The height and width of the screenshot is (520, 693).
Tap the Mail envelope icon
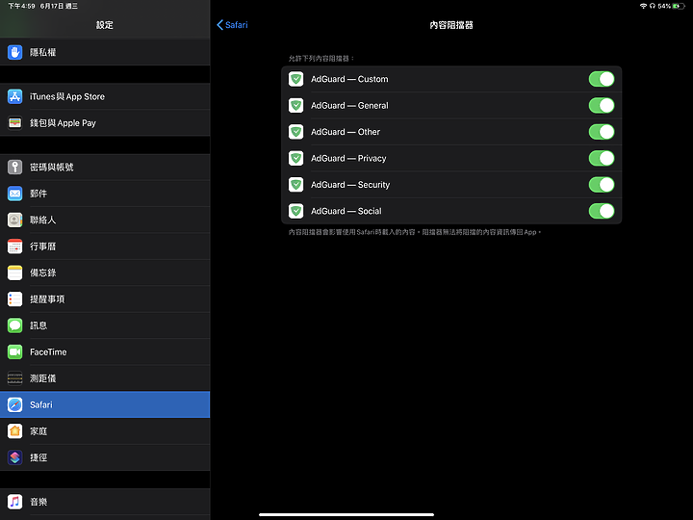click(x=15, y=194)
